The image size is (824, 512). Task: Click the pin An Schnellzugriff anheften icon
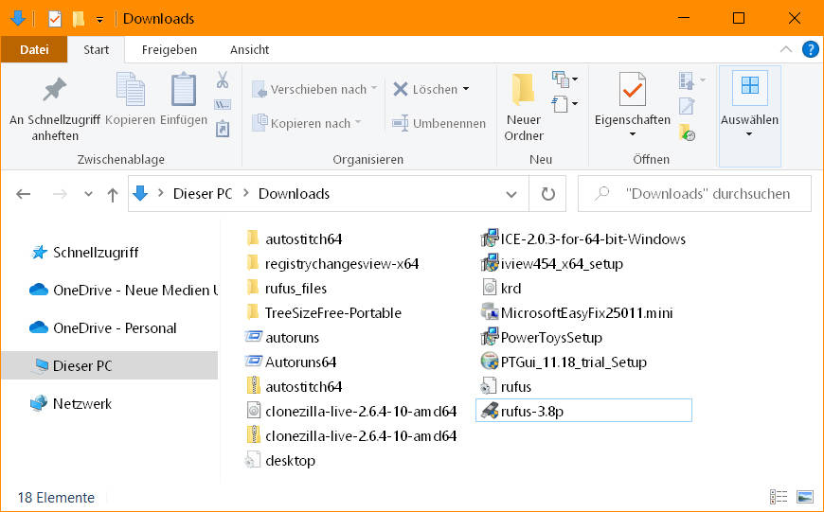(x=55, y=89)
